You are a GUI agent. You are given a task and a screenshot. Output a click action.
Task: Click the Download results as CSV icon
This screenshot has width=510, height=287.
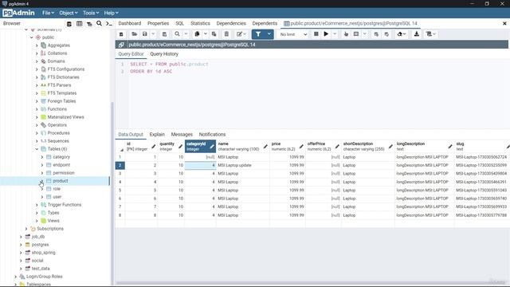[416, 34]
